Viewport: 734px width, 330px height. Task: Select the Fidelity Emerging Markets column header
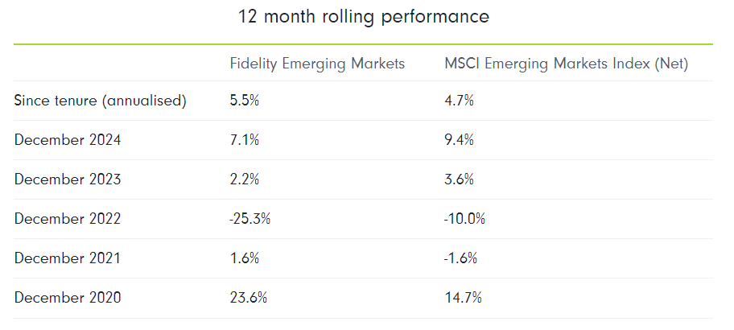tap(317, 64)
